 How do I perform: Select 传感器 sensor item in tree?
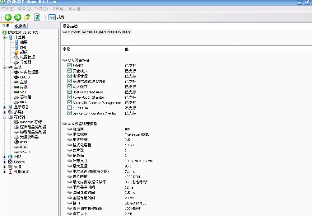(26, 62)
